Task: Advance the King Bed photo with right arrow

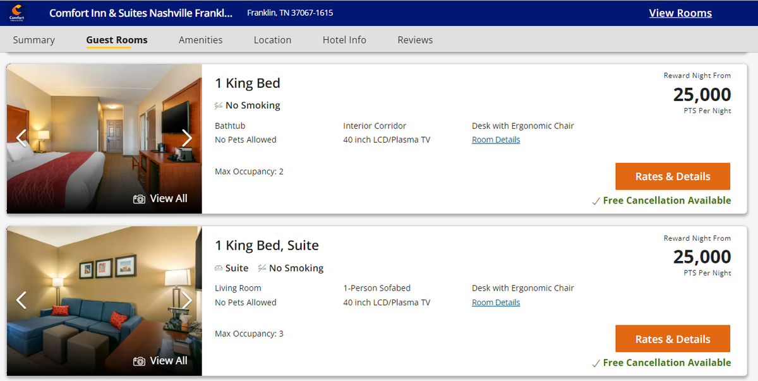Action: click(188, 137)
